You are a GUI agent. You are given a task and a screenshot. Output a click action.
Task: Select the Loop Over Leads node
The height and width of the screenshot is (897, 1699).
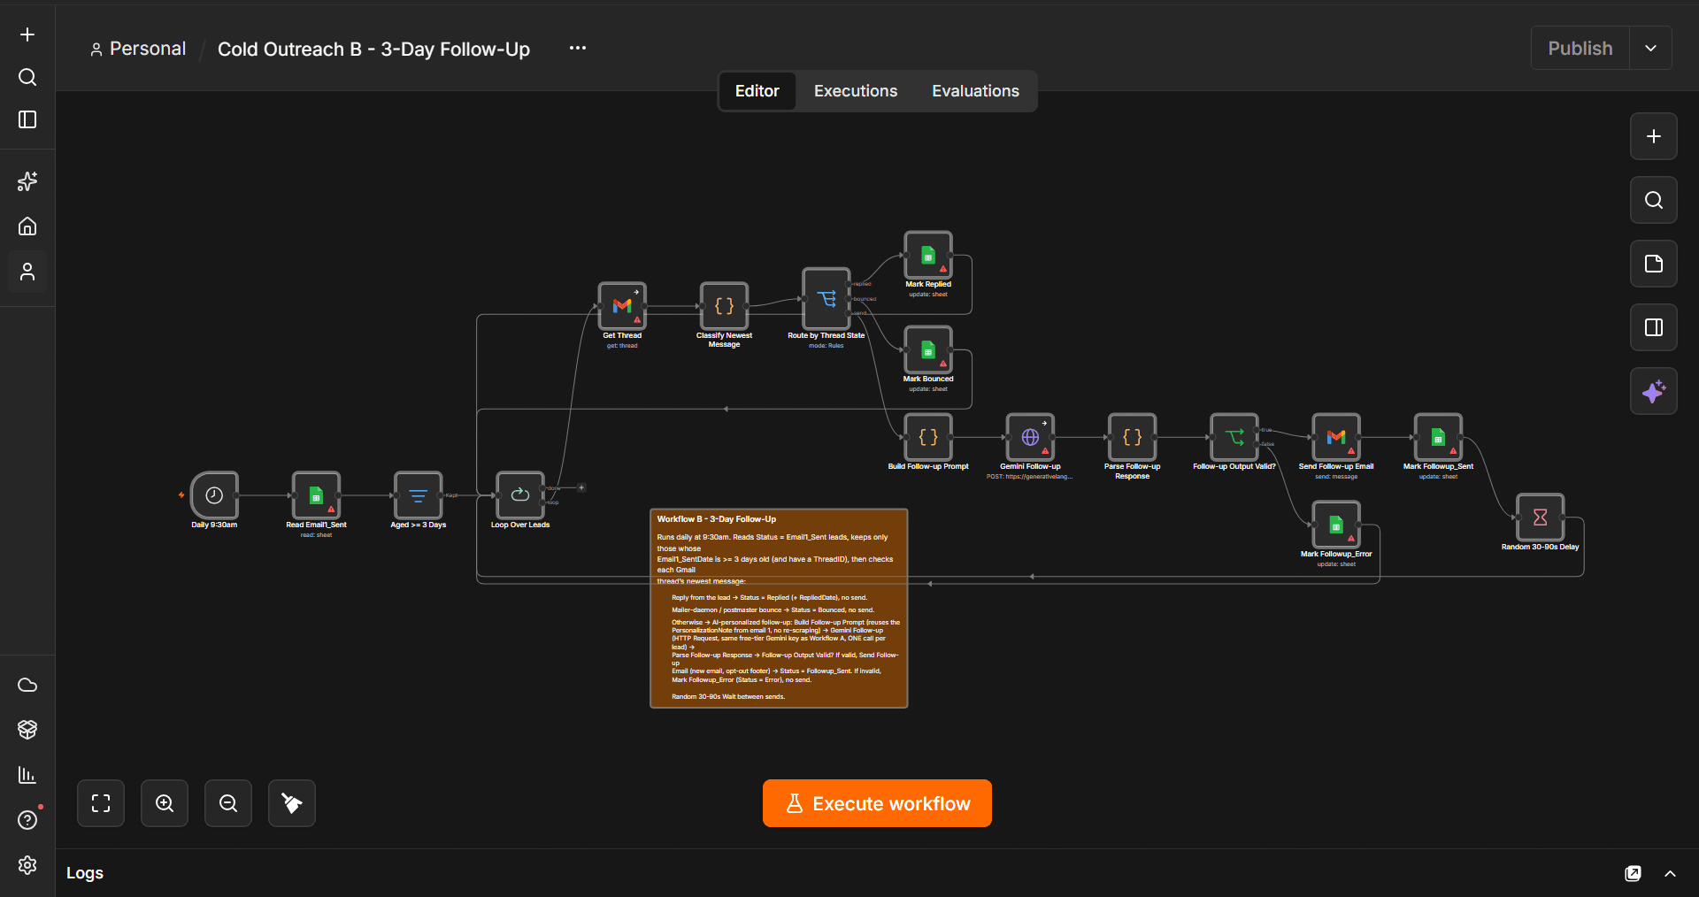(x=520, y=495)
